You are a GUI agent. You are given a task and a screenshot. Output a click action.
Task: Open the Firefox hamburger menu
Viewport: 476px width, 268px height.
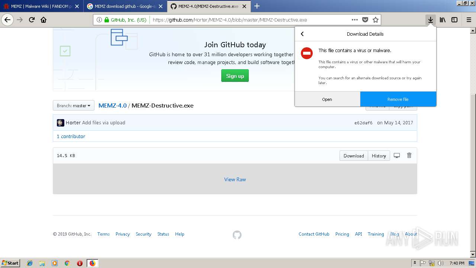pos(469,20)
